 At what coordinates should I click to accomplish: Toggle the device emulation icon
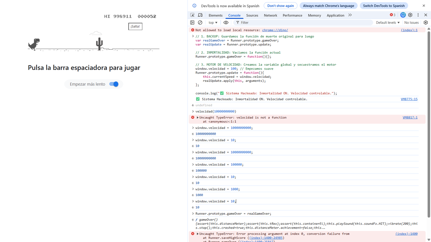(x=200, y=15)
